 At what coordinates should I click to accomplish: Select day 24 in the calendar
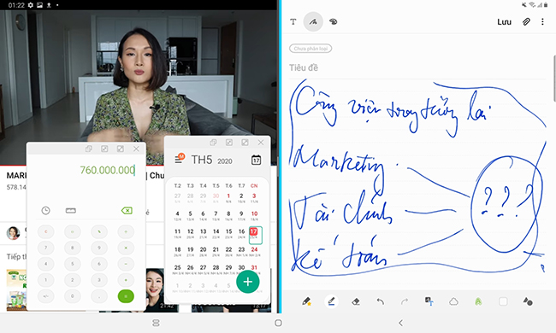pyautogui.click(x=254, y=250)
